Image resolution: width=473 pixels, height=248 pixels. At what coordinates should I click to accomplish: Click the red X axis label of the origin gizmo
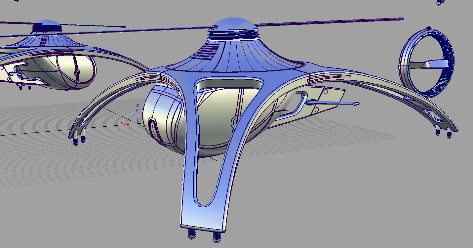point(123,123)
